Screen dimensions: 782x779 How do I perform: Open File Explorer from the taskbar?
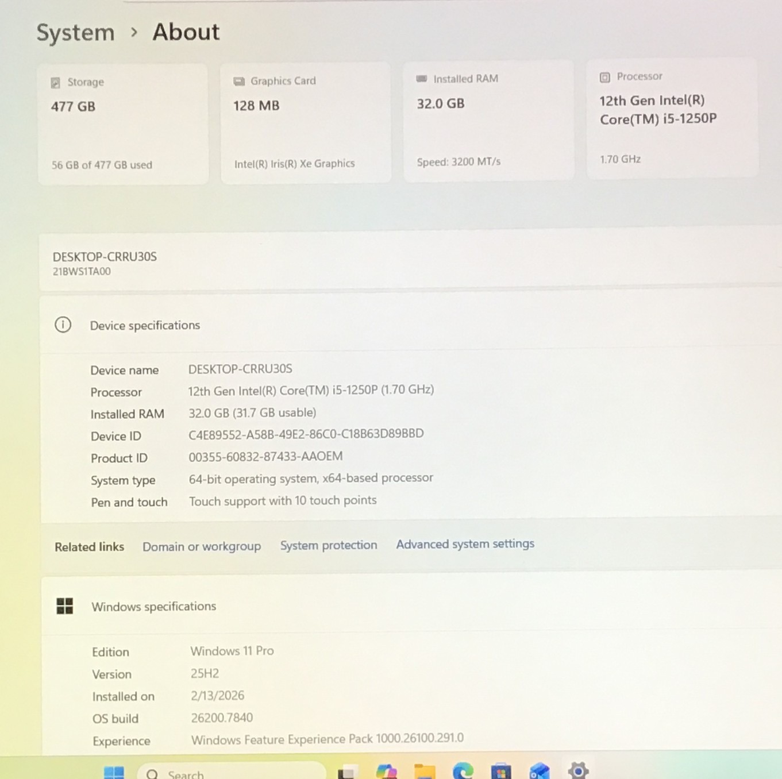pyautogui.click(x=425, y=772)
